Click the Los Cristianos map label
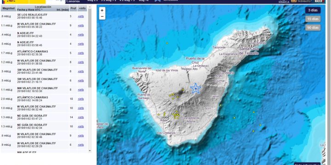Viewport: 331px width, 165px height. [166, 133]
